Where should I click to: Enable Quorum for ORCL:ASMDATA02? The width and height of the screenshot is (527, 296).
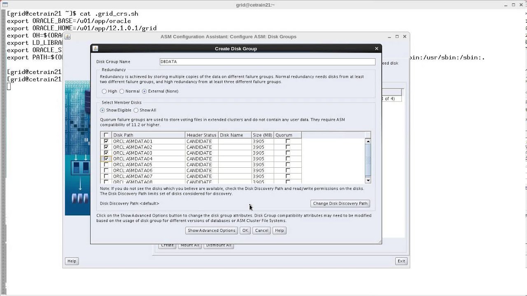[288, 147]
